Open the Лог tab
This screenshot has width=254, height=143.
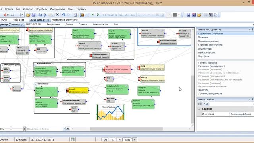click(x=116, y=25)
